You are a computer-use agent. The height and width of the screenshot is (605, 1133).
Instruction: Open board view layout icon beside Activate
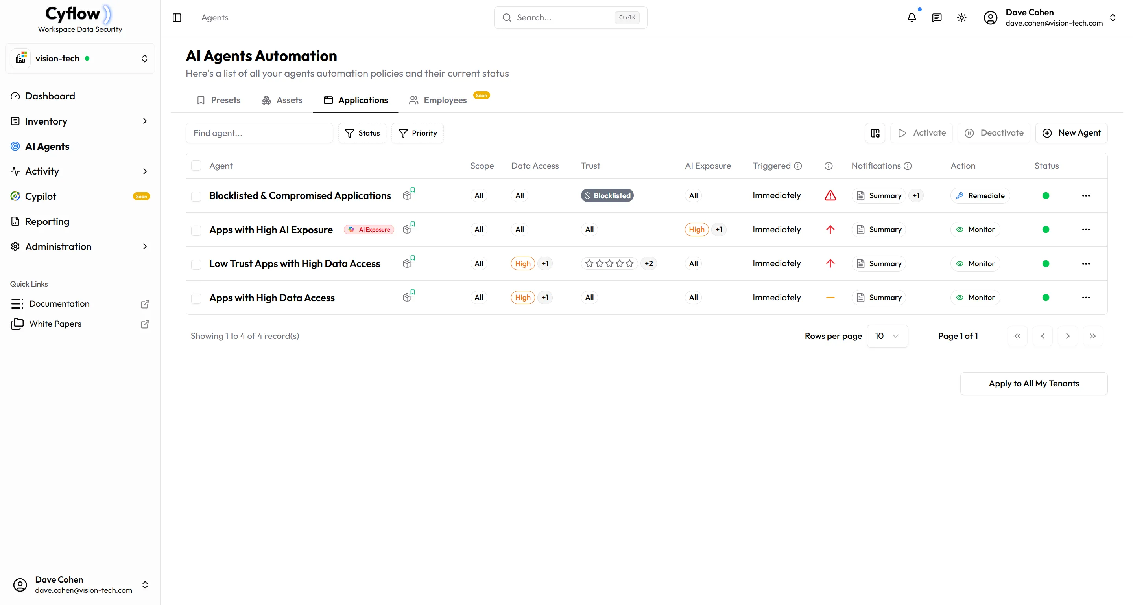[x=875, y=133]
